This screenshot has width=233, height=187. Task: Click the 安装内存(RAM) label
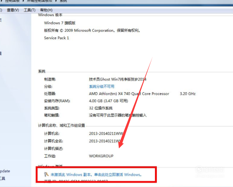click(57, 101)
